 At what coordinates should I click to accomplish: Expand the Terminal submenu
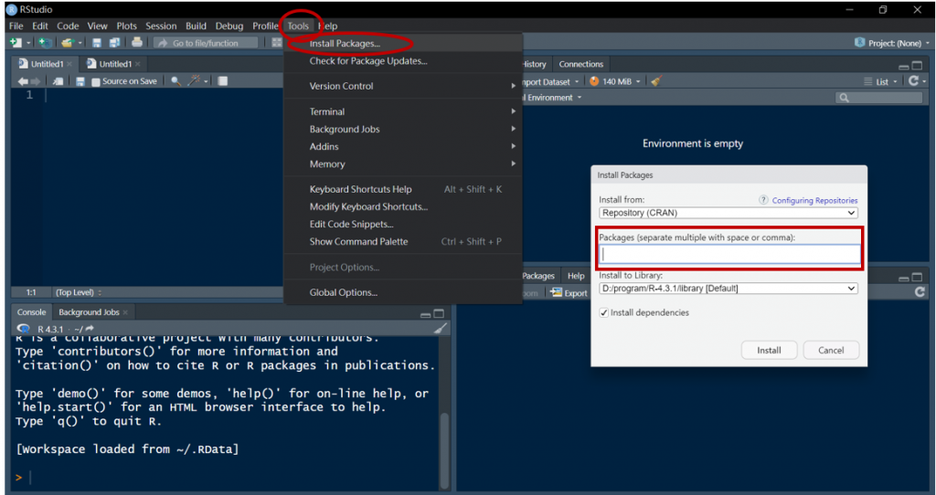point(403,111)
